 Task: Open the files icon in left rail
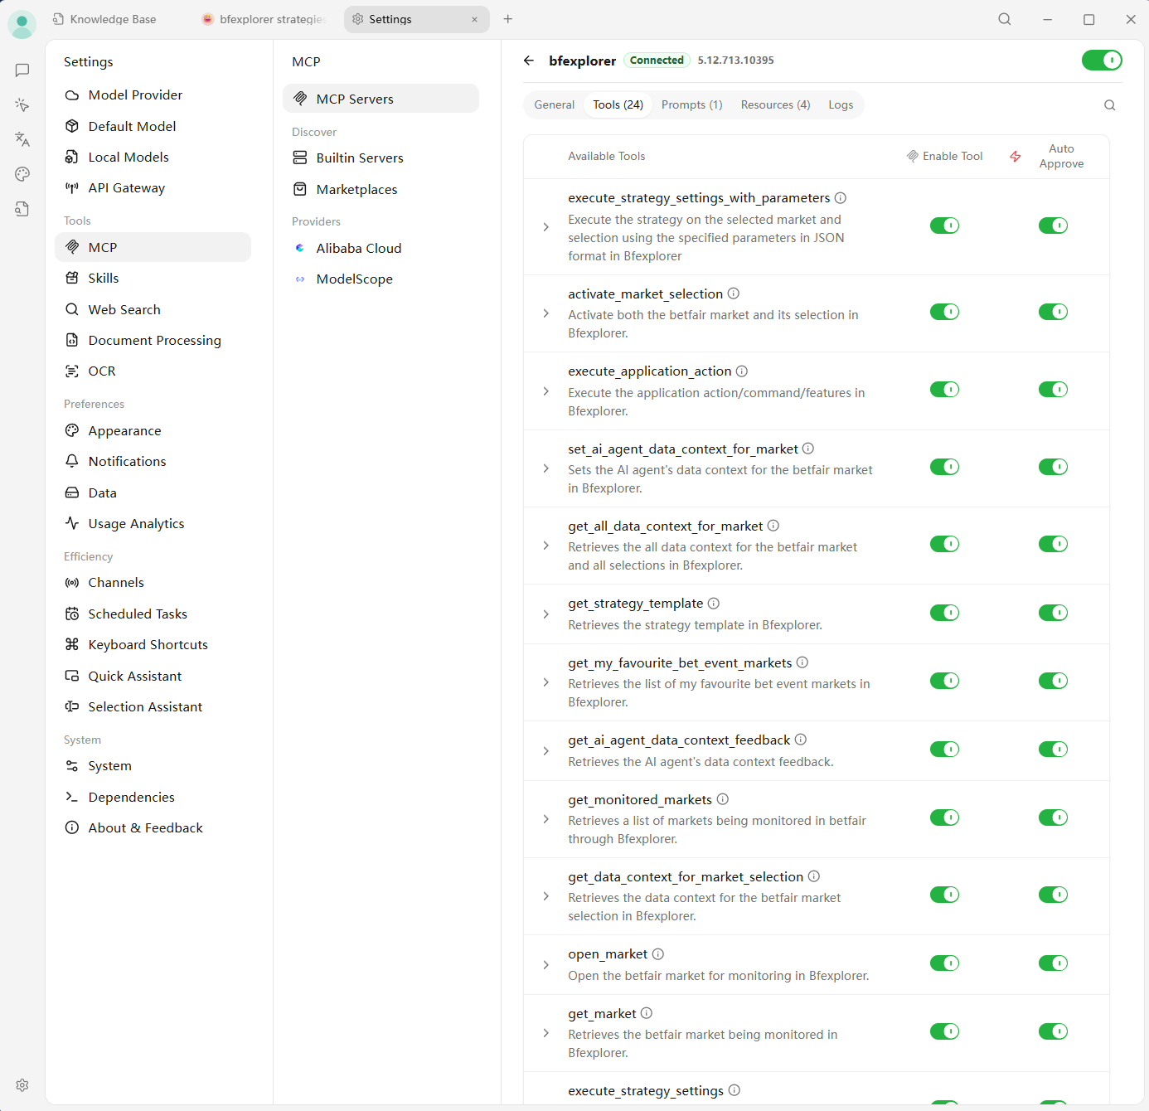(22, 209)
